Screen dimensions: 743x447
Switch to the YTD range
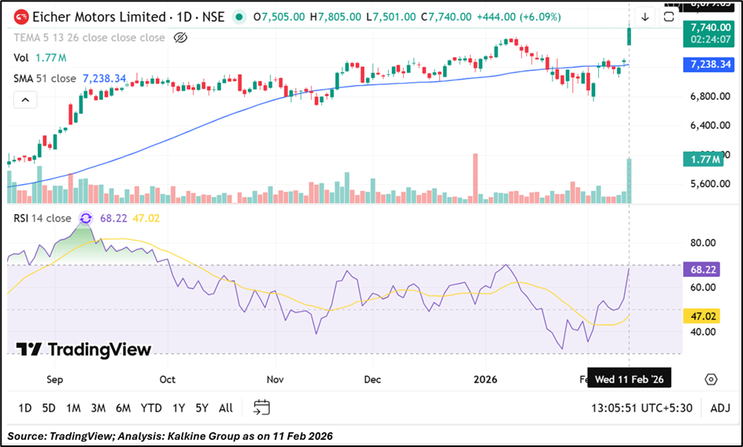pyautogui.click(x=151, y=408)
